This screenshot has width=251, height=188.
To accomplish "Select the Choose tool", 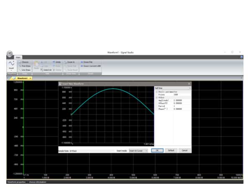I will [24, 62].
